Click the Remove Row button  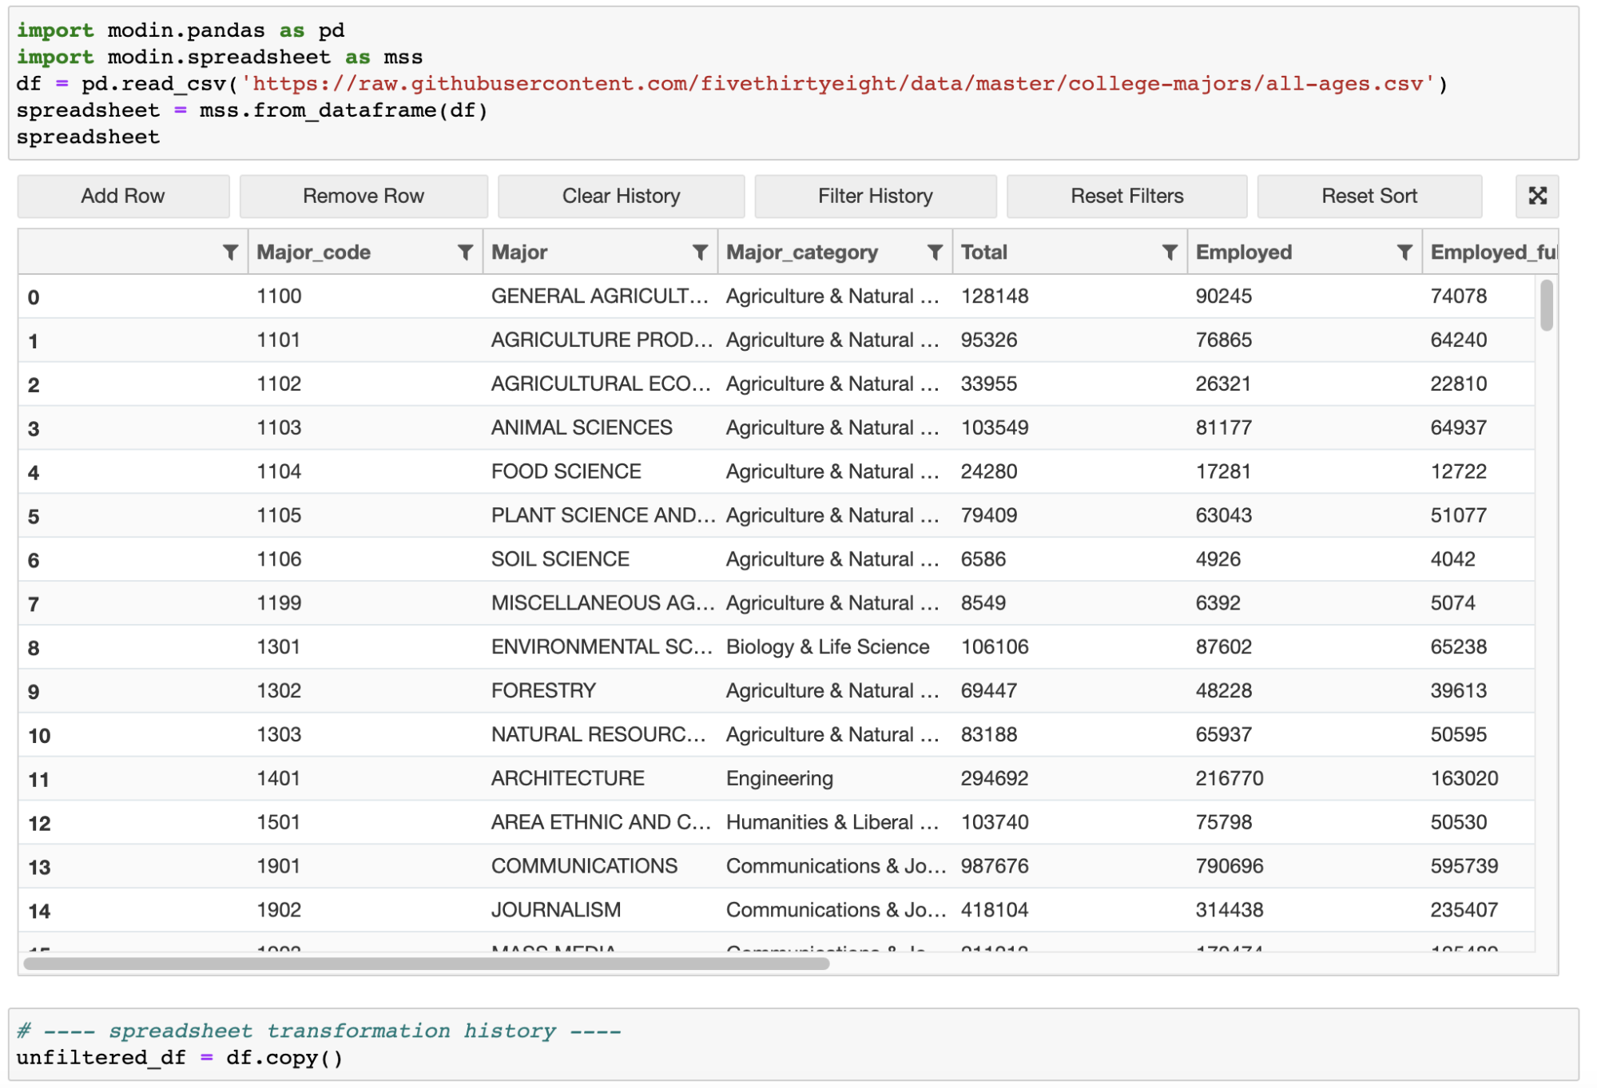363,196
